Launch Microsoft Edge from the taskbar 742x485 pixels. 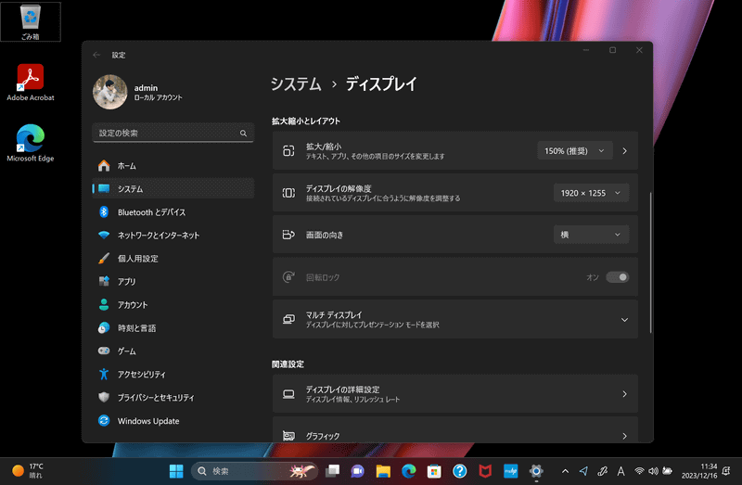(x=409, y=471)
